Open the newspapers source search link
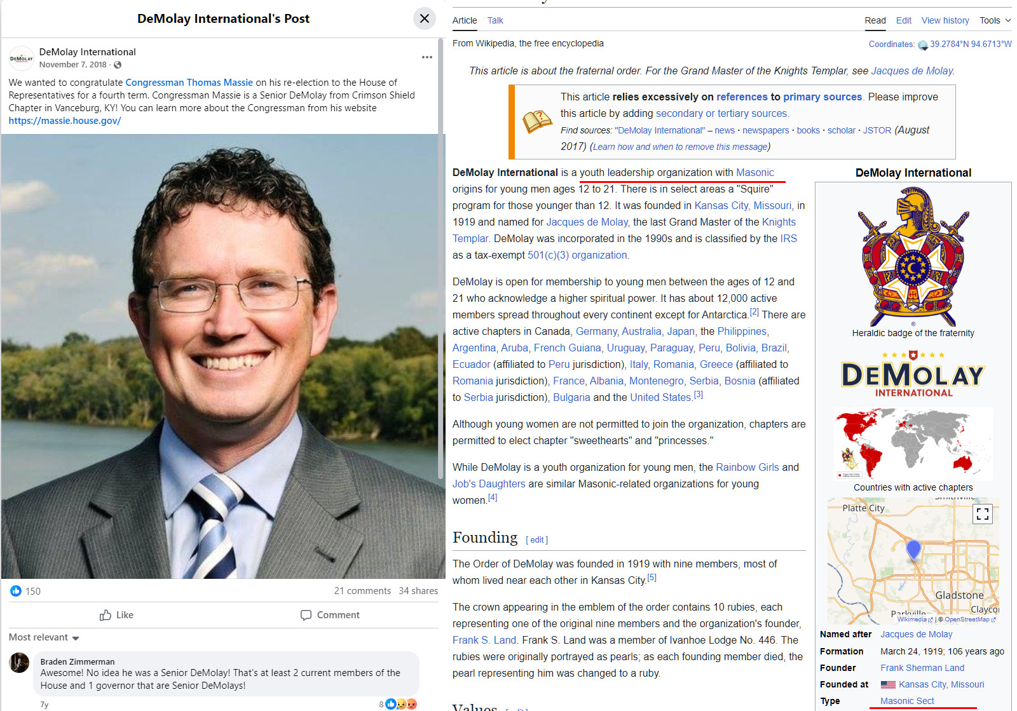This screenshot has height=711, width=1017. (766, 130)
